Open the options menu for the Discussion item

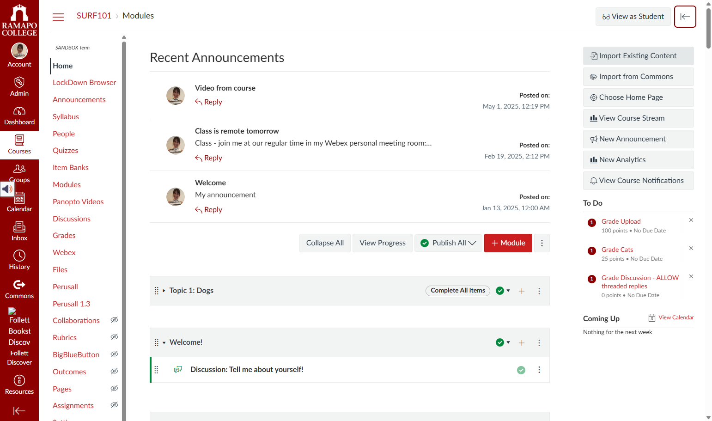[x=539, y=370]
